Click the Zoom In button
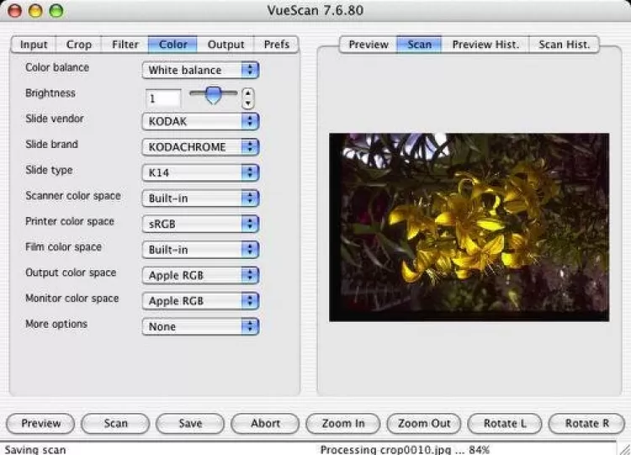 [342, 423]
